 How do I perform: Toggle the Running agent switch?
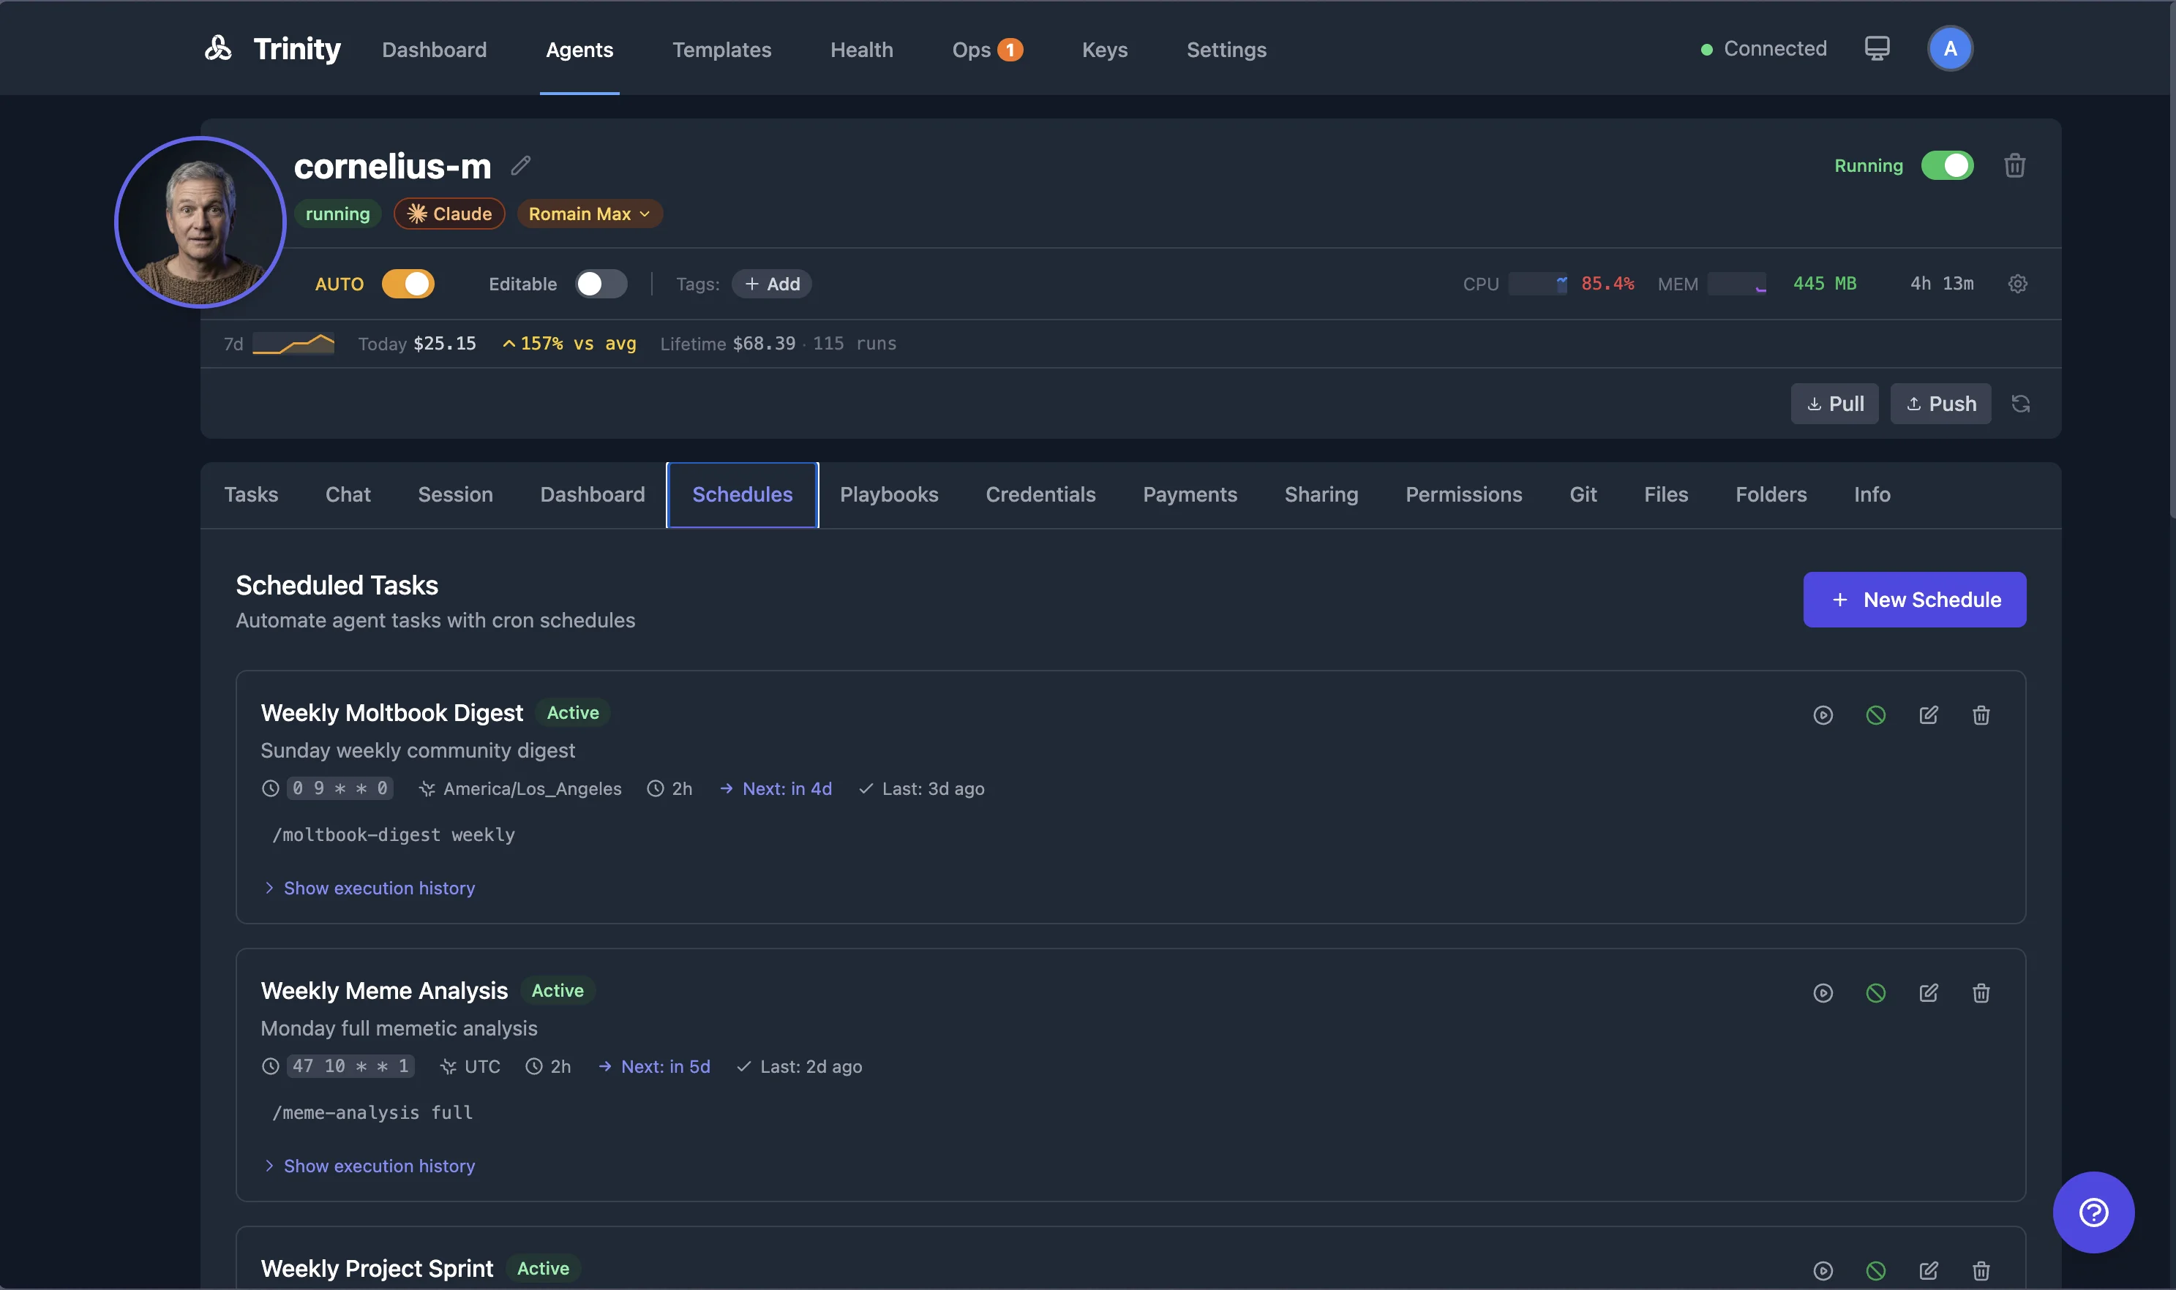point(1946,165)
